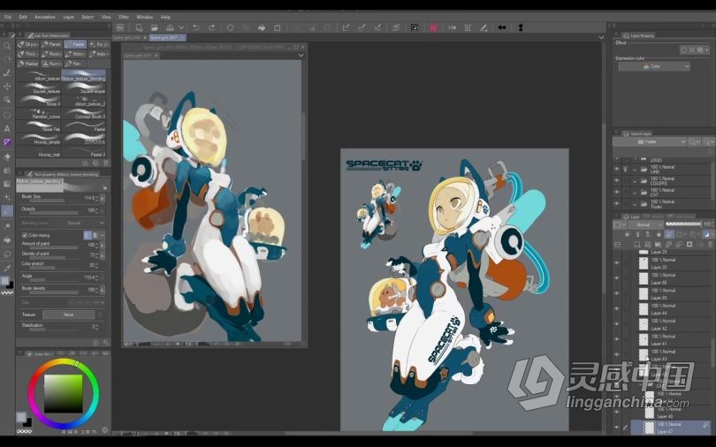Click the Scale/Rotate transform icon
Viewport: 716px width, 447px height.
(278, 27)
